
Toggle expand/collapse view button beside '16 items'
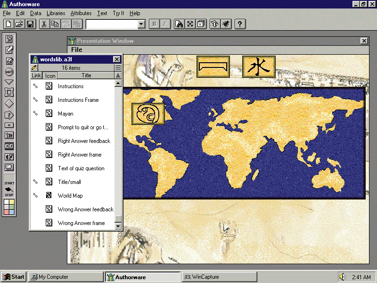tap(118, 68)
